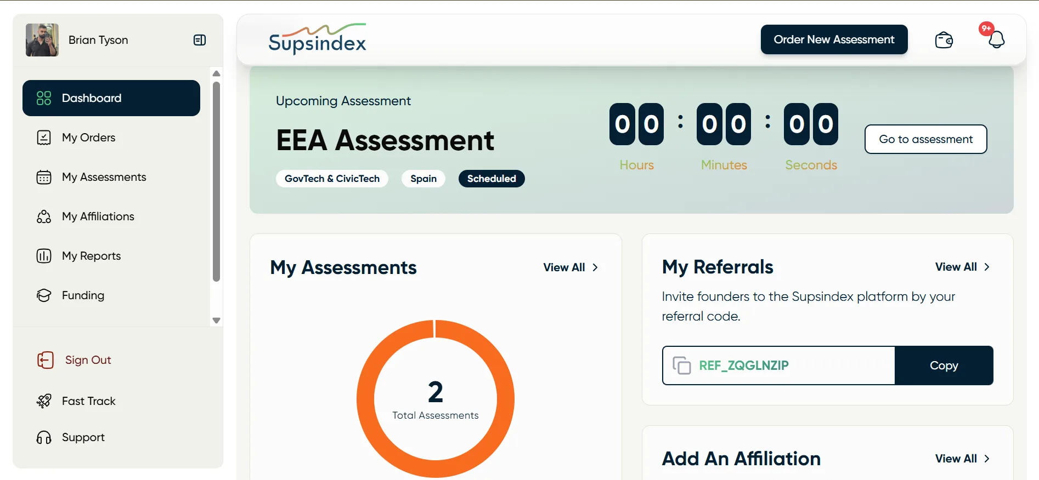Copy the referral code
This screenshot has height=480, width=1039.
pyautogui.click(x=944, y=365)
